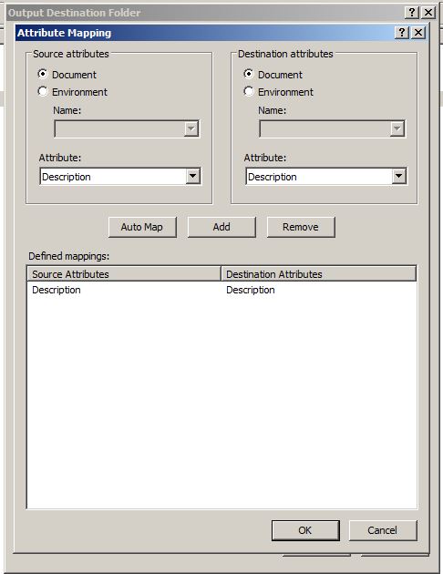Select Document radio under Source attributes
The image size is (443, 574).
tap(43, 75)
